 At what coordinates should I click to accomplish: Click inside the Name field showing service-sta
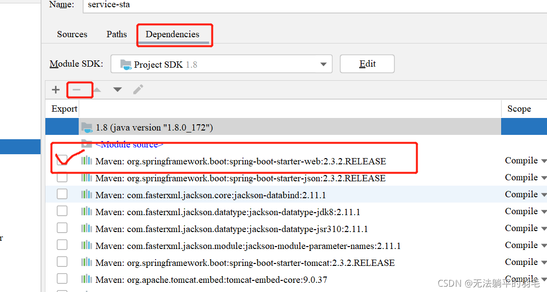[x=145, y=5]
